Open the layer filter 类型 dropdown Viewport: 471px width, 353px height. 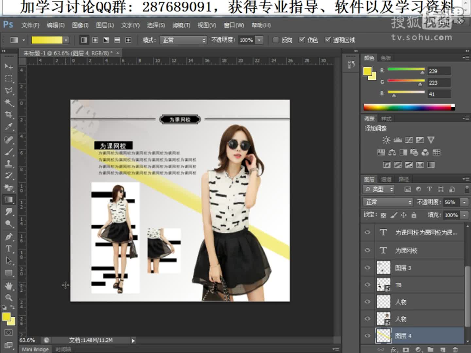379,189
